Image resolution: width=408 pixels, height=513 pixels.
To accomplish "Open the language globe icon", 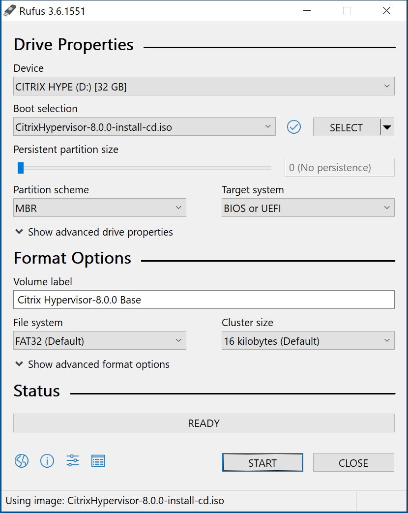I will [22, 461].
